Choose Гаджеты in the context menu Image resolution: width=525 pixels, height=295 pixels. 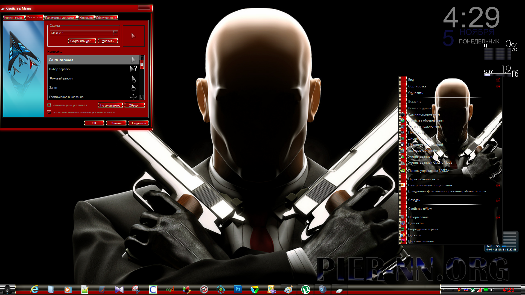pyautogui.click(x=415, y=235)
